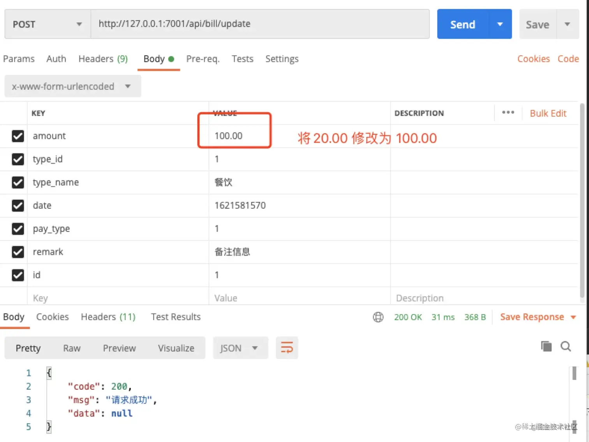Uncheck the amount parameter checkbox

coord(18,136)
